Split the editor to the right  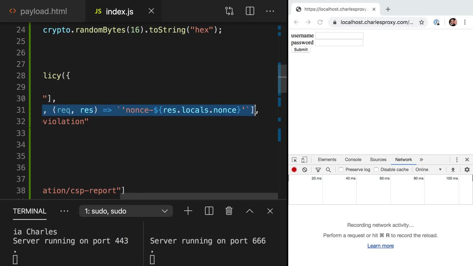coord(250,11)
